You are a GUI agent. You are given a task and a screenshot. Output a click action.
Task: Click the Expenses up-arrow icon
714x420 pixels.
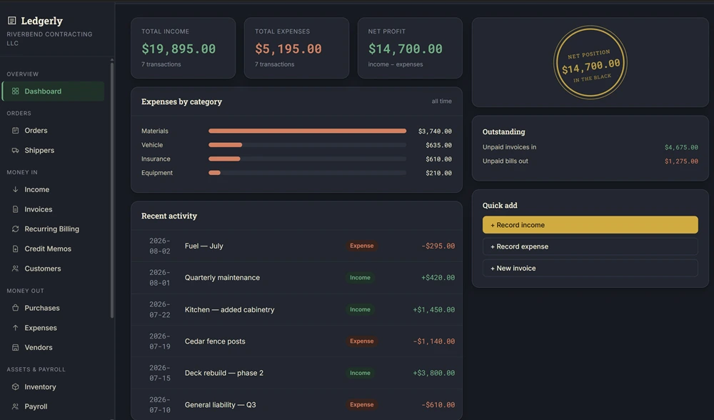click(x=16, y=328)
